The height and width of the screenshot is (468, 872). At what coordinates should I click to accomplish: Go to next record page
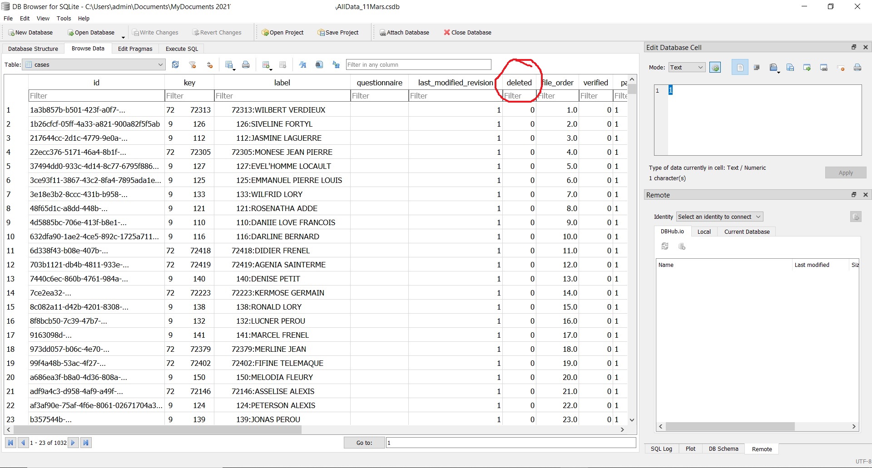(x=73, y=443)
